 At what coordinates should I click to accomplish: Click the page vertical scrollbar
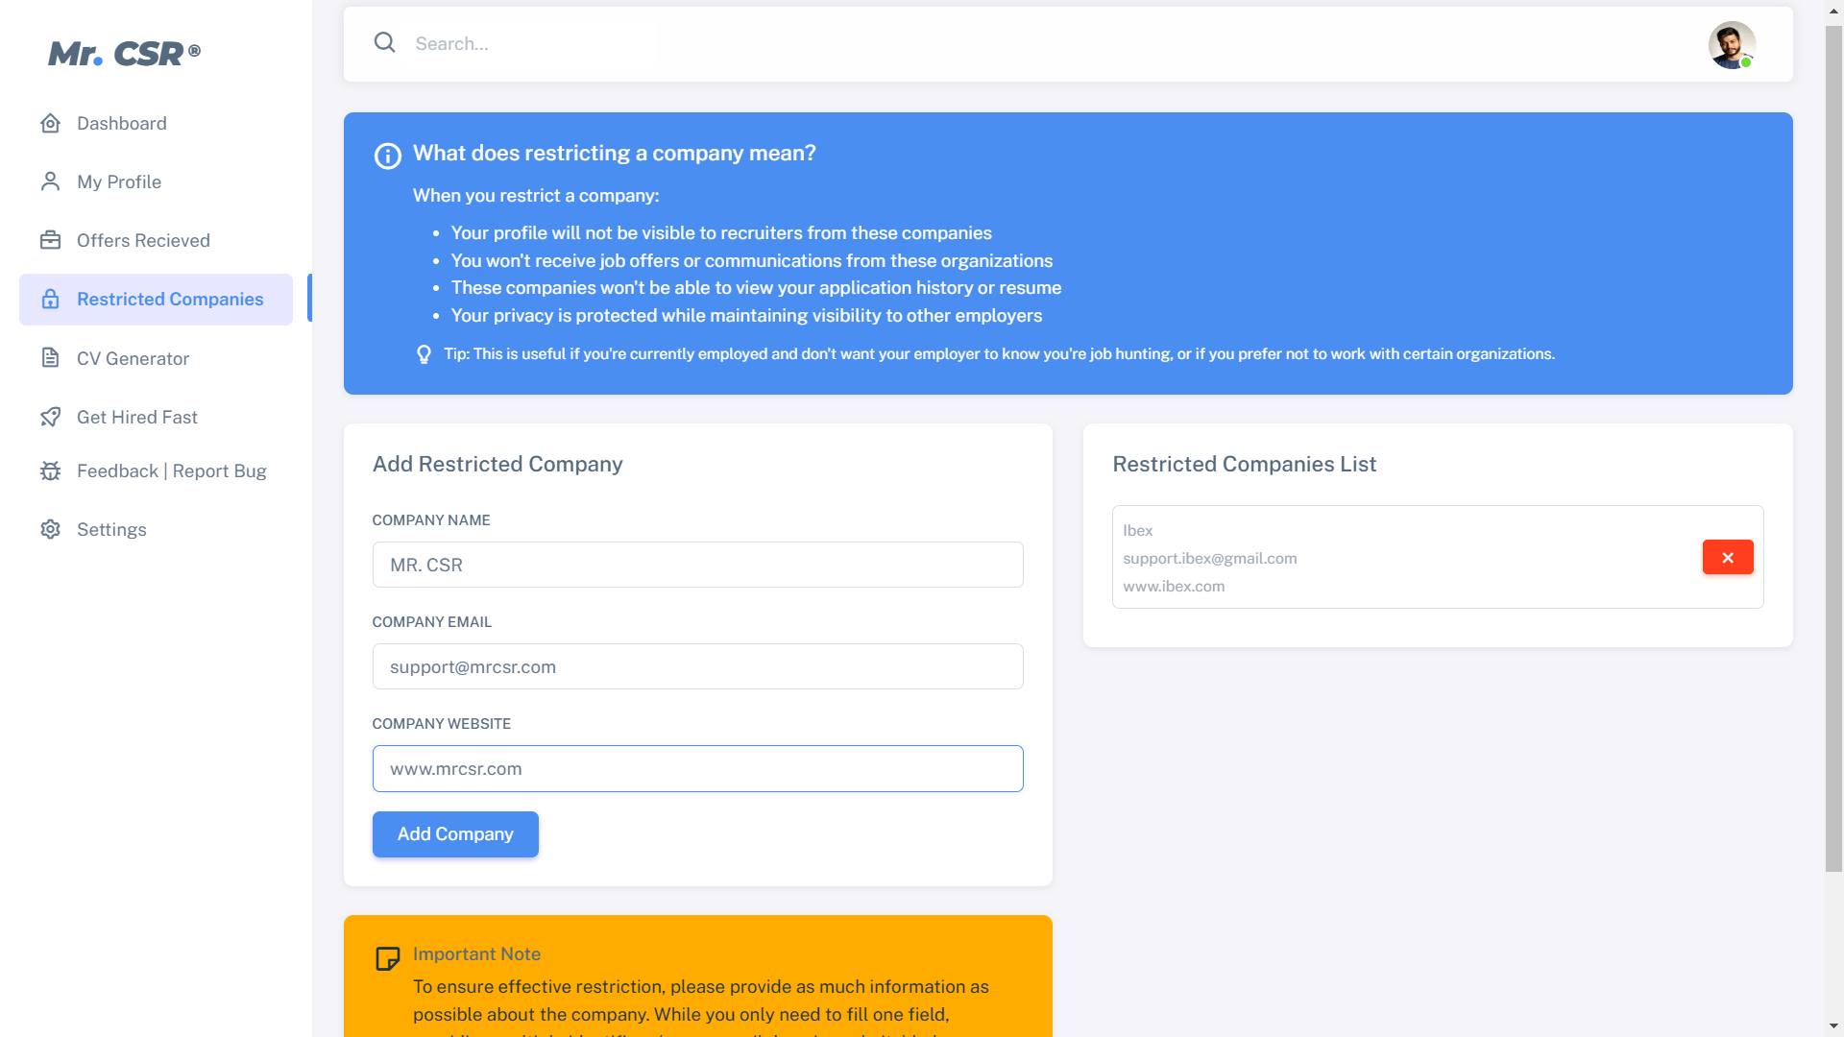click(x=1833, y=451)
